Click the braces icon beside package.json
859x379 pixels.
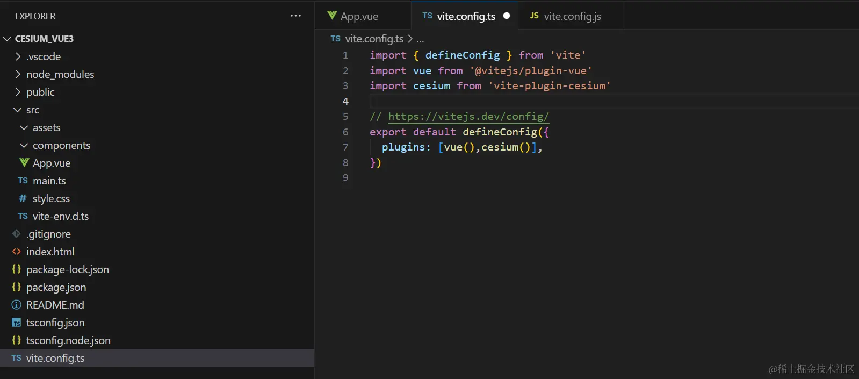click(17, 287)
